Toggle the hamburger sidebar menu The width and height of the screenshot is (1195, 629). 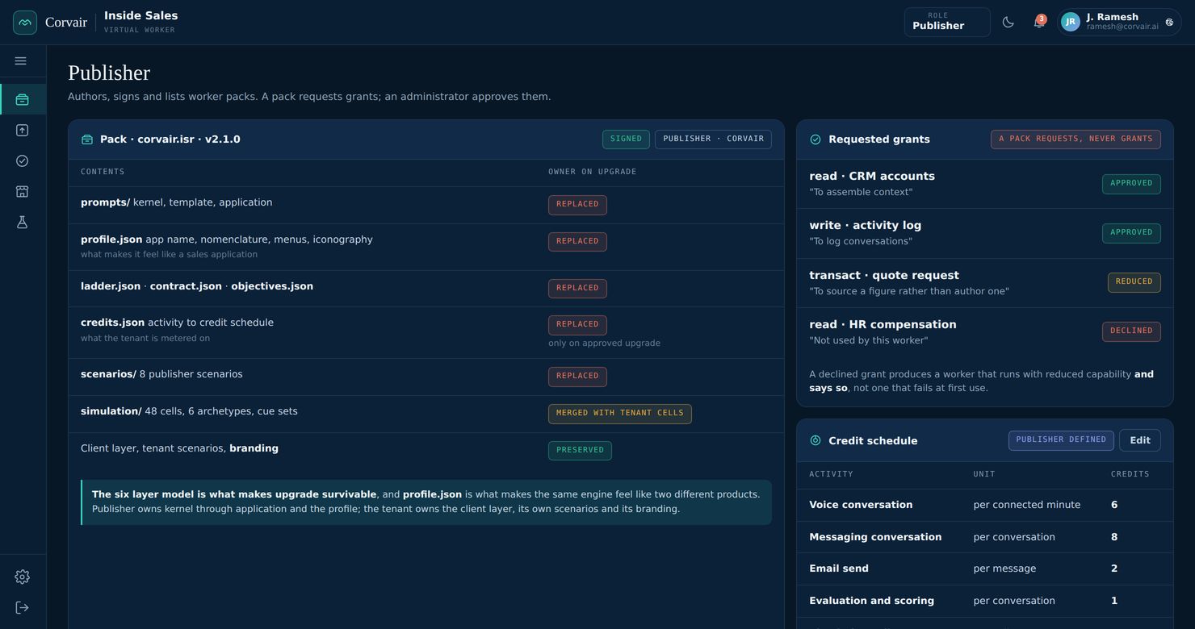pyautogui.click(x=21, y=61)
